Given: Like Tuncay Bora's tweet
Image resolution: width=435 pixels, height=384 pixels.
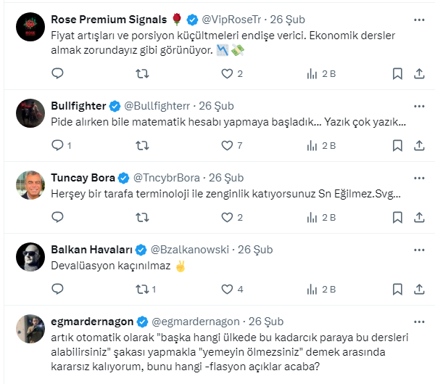Looking at the screenshot, I should pyautogui.click(x=228, y=217).
